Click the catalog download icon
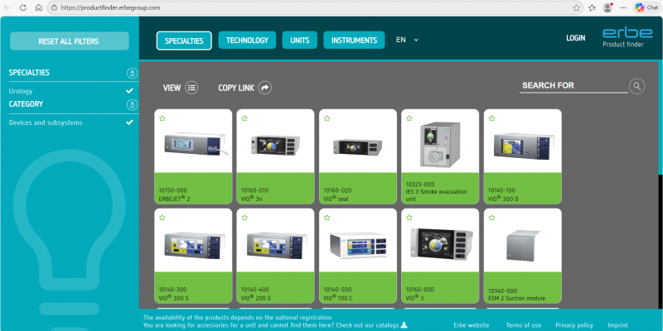 coord(404,324)
